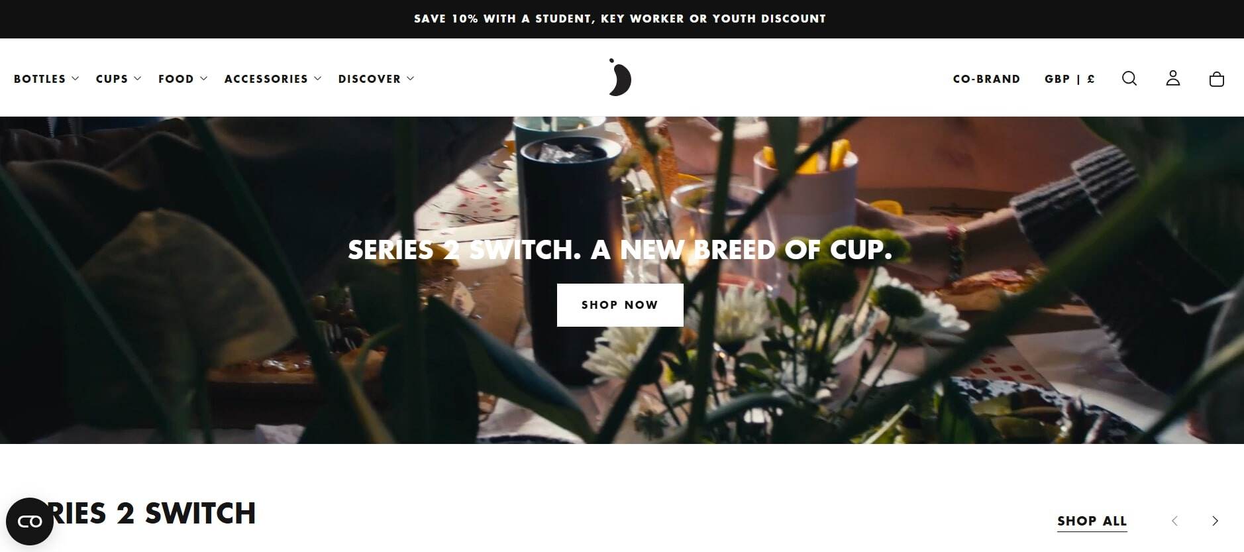Screen dimensions: 1244x552
Task: Open the account profile icon
Action: 1173,78
